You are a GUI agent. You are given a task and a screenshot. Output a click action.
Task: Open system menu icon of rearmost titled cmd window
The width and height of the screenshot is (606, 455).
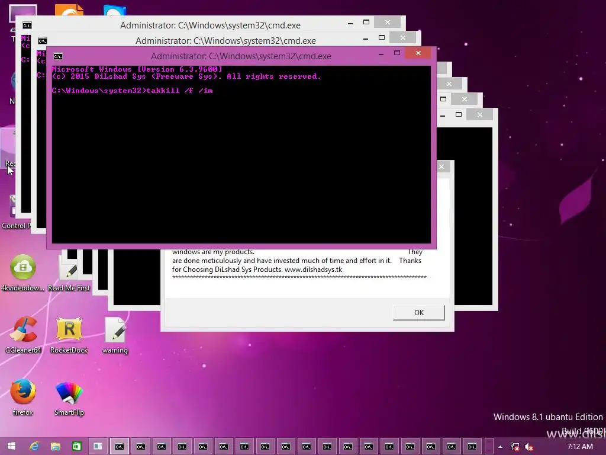point(27,25)
